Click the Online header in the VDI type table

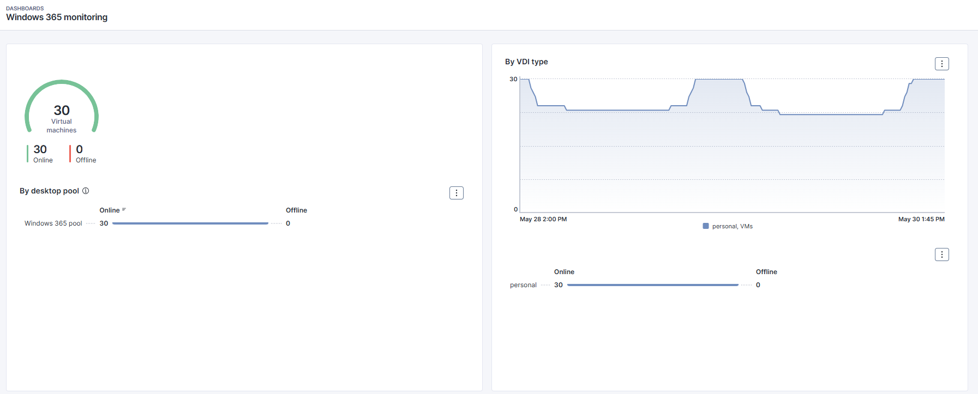click(564, 272)
